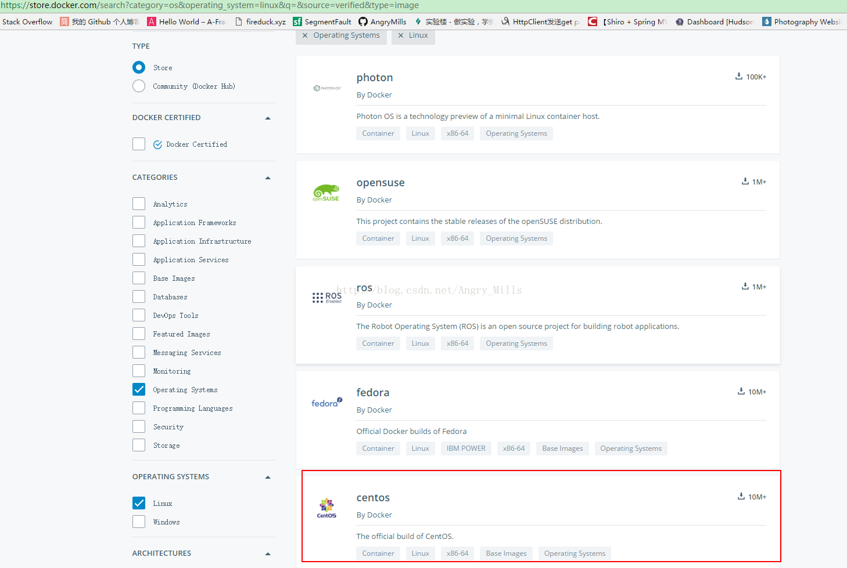Uncheck the Linux operating system filter
This screenshot has width=847, height=568.
click(x=139, y=503)
